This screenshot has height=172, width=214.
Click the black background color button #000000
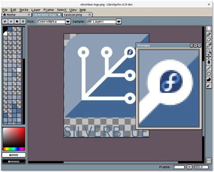14,162
